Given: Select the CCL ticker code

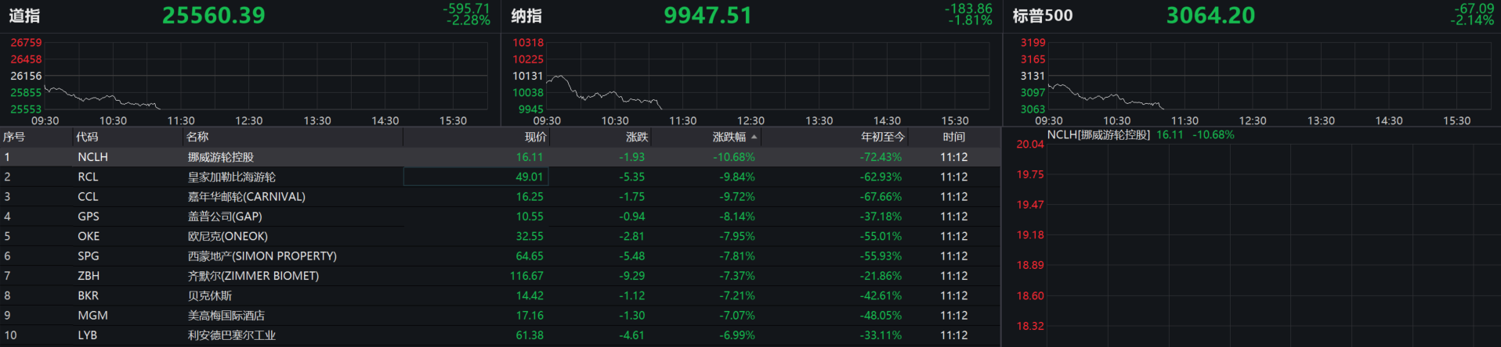Looking at the screenshot, I should (88, 197).
